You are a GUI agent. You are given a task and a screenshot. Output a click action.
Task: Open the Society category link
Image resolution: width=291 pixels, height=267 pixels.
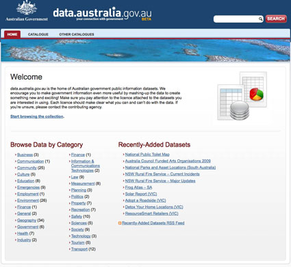(77, 229)
